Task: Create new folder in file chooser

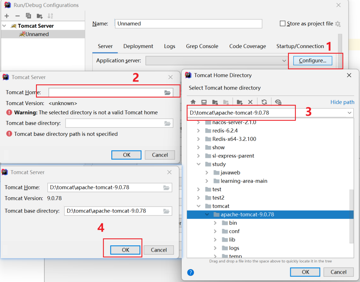Action: [239, 102]
